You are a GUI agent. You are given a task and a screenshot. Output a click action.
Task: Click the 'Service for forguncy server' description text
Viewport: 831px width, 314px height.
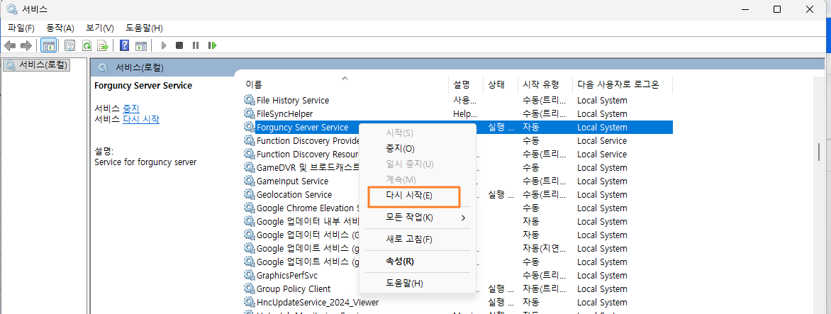145,162
